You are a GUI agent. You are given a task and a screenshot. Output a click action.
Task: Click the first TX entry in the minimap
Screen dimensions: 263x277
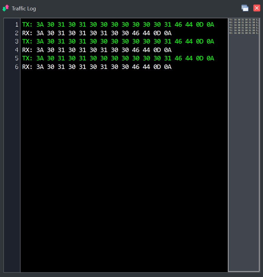[243, 20]
